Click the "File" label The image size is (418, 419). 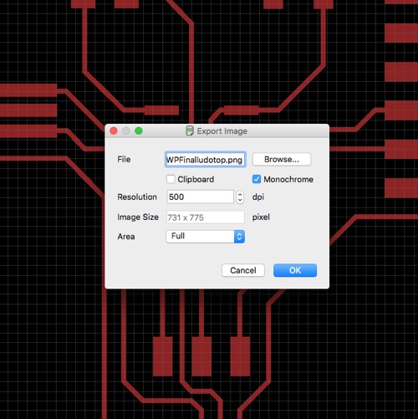(124, 159)
